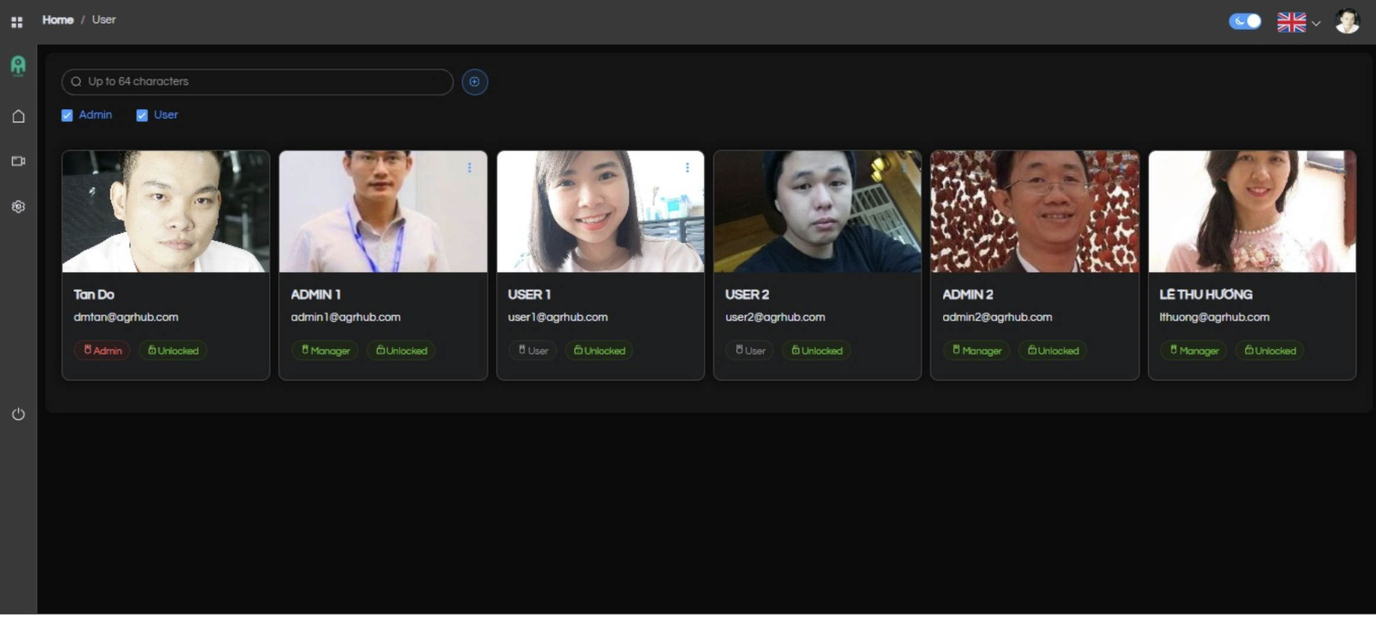The image size is (1376, 618).
Task: Click the green AgrHub logo in sidebar
Action: [18, 66]
